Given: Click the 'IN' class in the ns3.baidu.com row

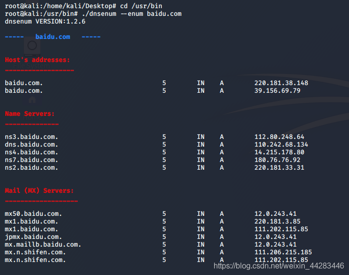Looking at the screenshot, I should 201,137.
